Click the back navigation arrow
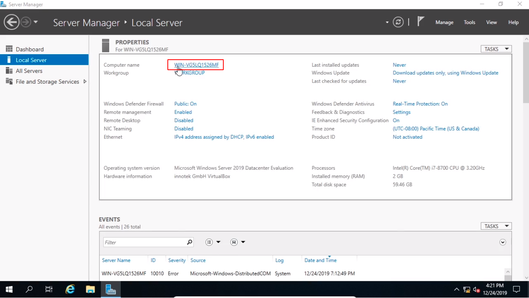 coord(12,22)
